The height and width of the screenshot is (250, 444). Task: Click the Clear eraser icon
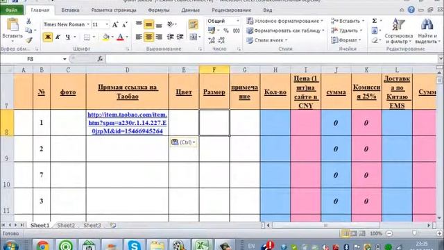point(375,40)
